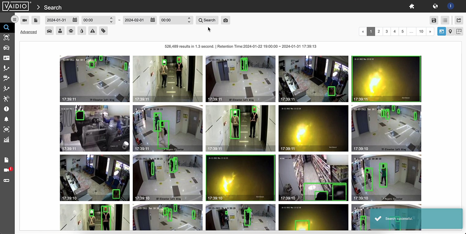Open first thumbnail labeled 7F-Elevator Left Wing
Image resolution: width=466 pixels, height=234 pixels.
(95, 79)
